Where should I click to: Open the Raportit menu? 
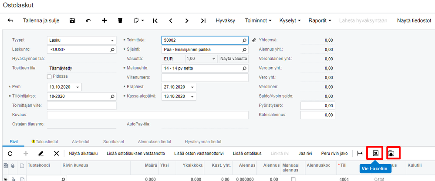pos(320,20)
